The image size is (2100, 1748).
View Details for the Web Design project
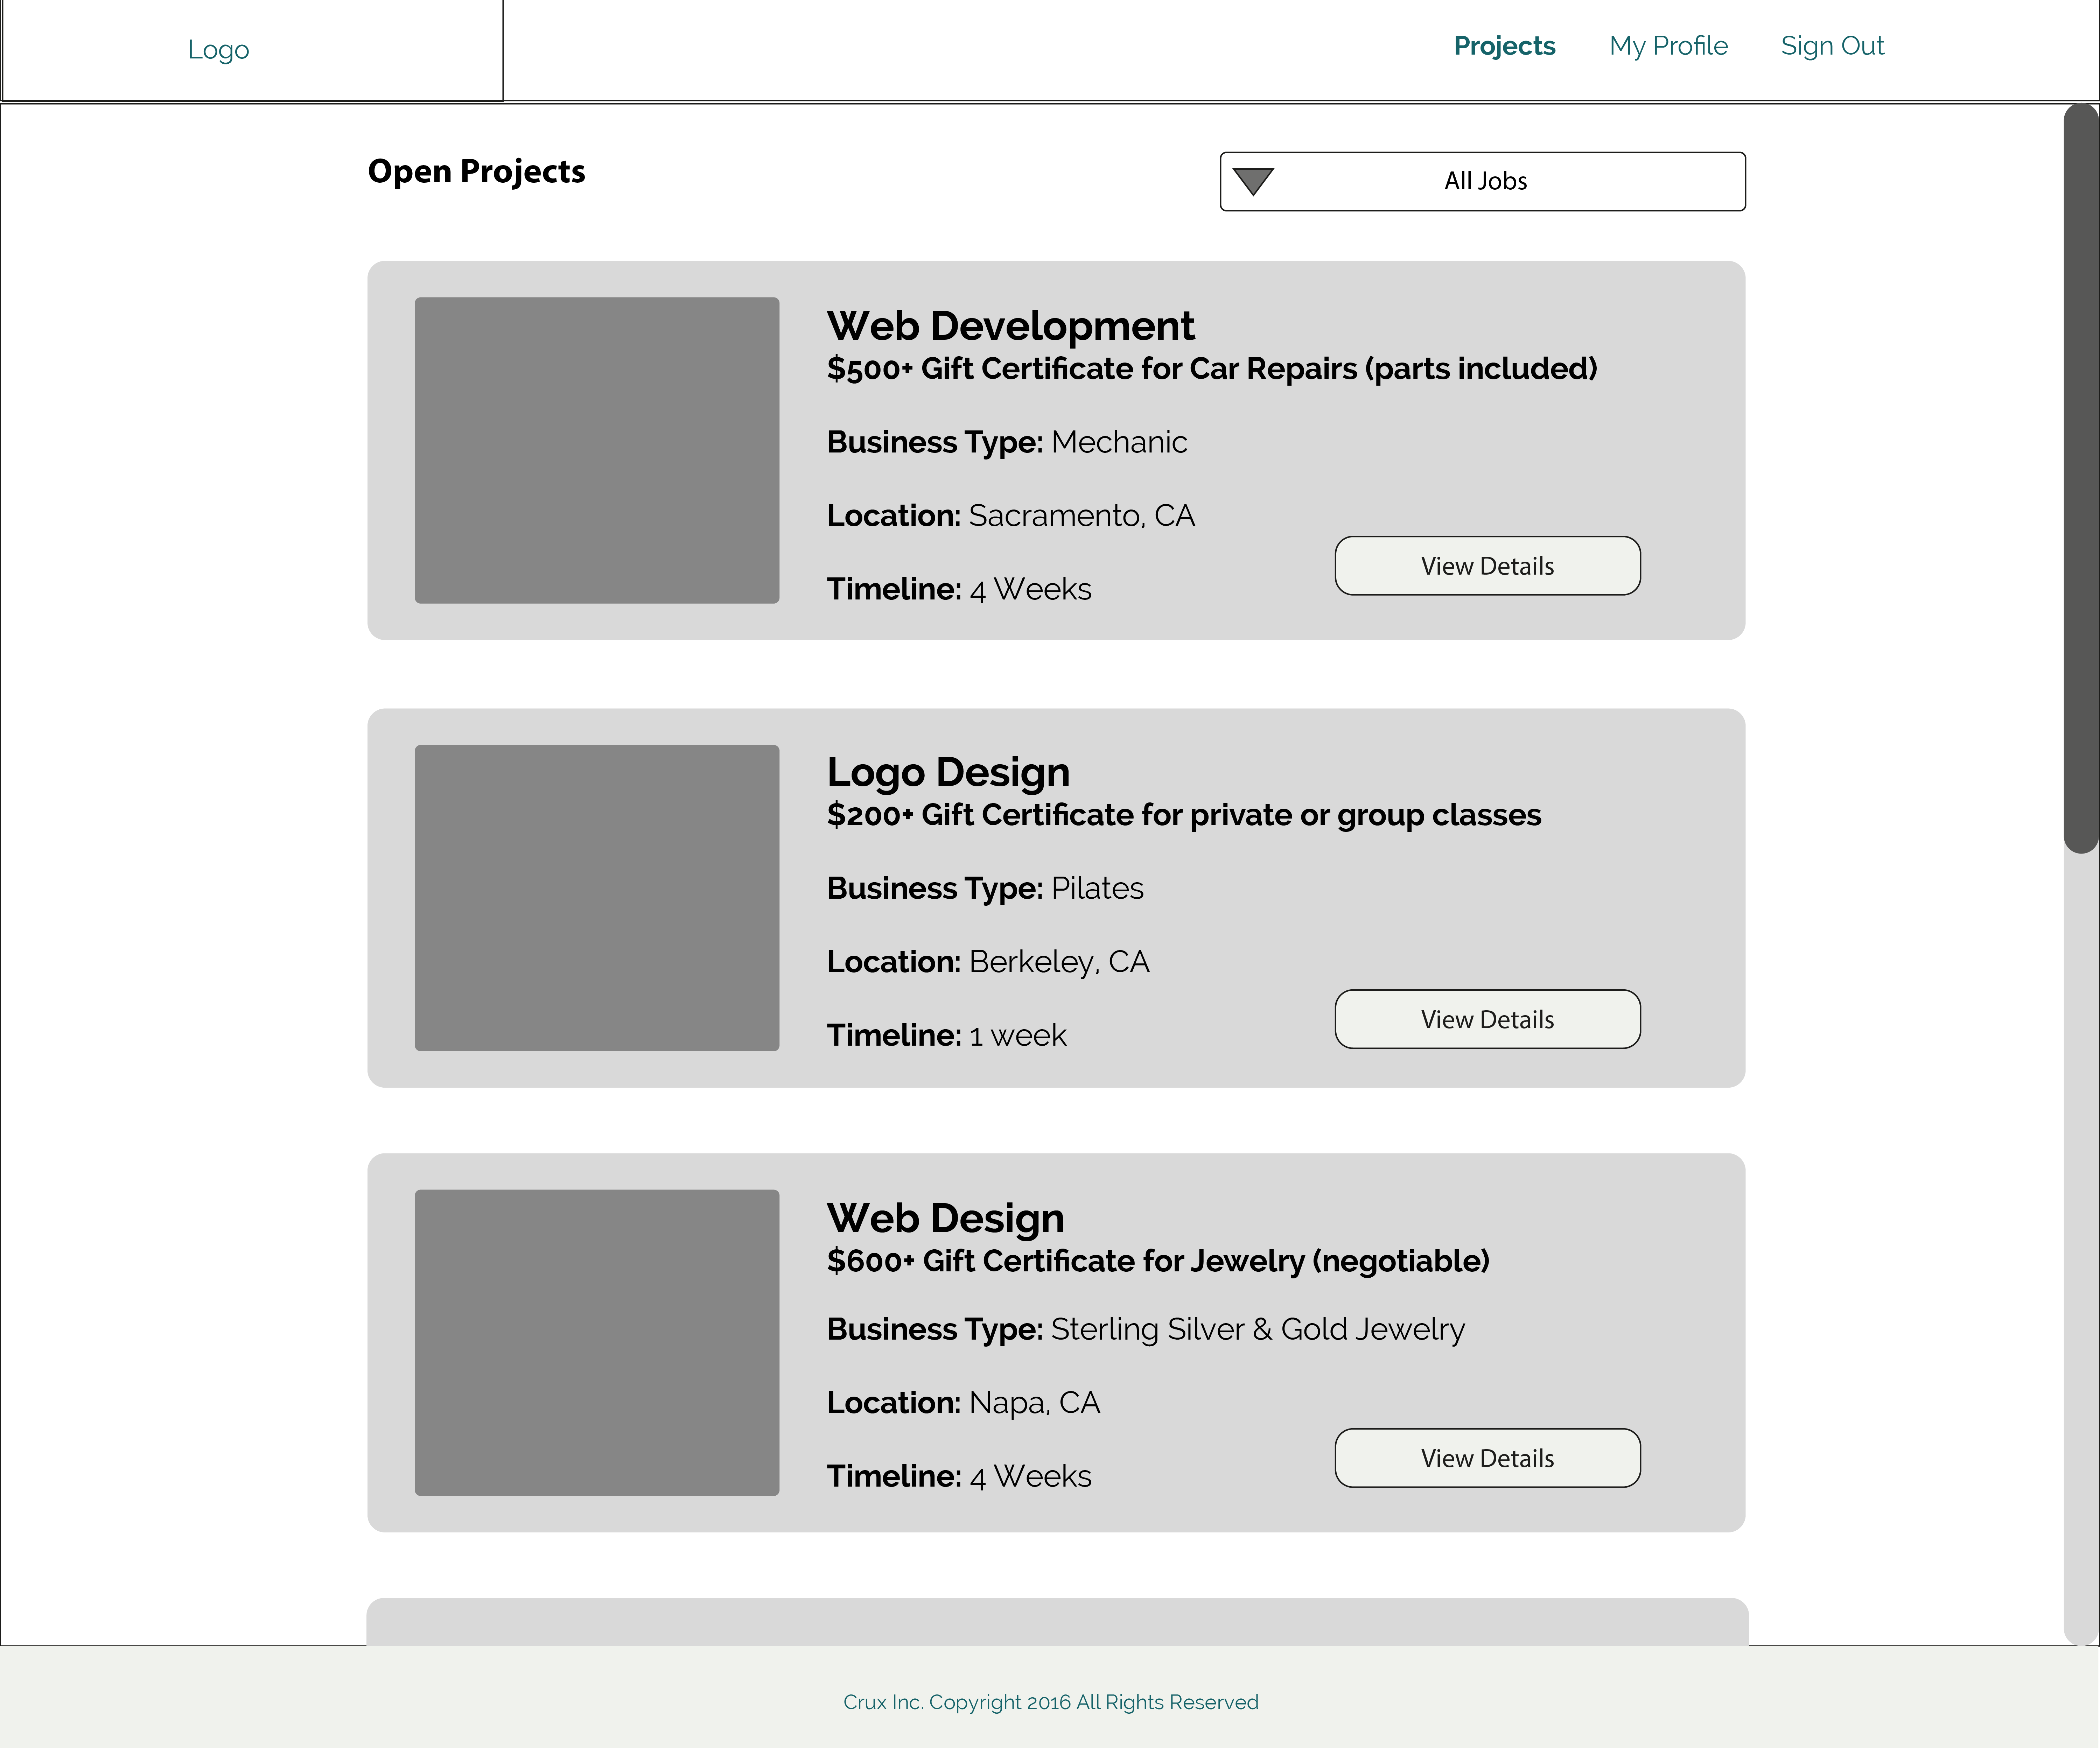pyautogui.click(x=1487, y=1458)
